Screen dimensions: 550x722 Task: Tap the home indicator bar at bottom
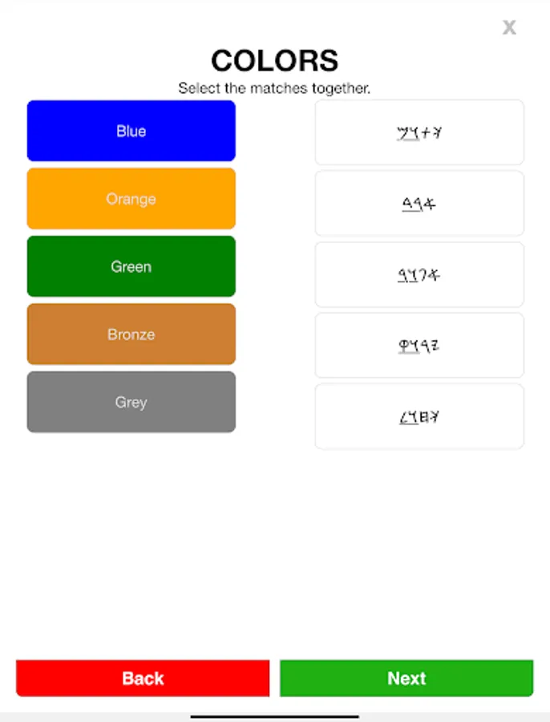[274, 716]
